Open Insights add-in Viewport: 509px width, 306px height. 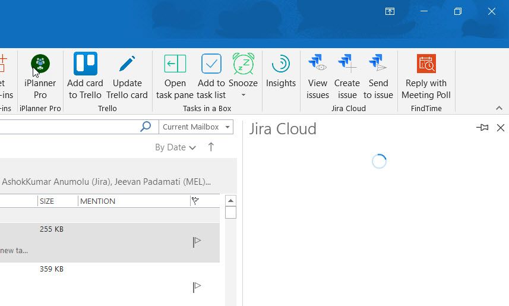click(281, 71)
